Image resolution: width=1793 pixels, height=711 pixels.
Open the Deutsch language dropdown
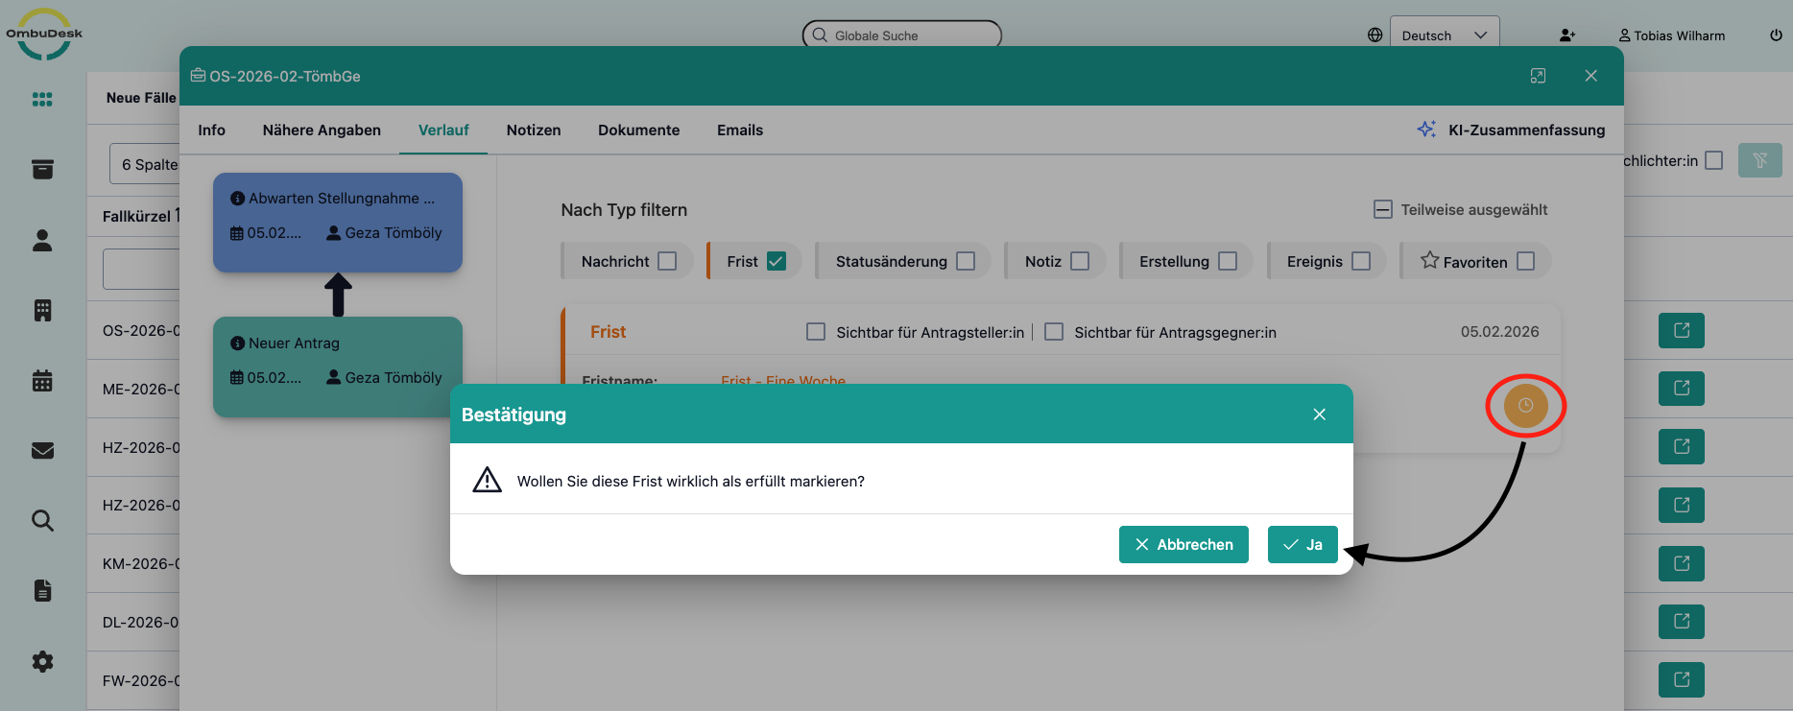click(x=1444, y=36)
